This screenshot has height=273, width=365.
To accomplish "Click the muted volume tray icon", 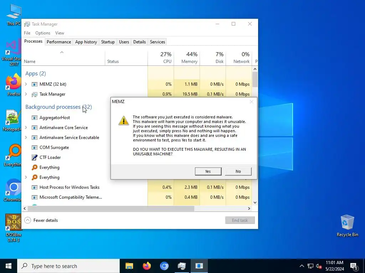I will tap(319, 266).
